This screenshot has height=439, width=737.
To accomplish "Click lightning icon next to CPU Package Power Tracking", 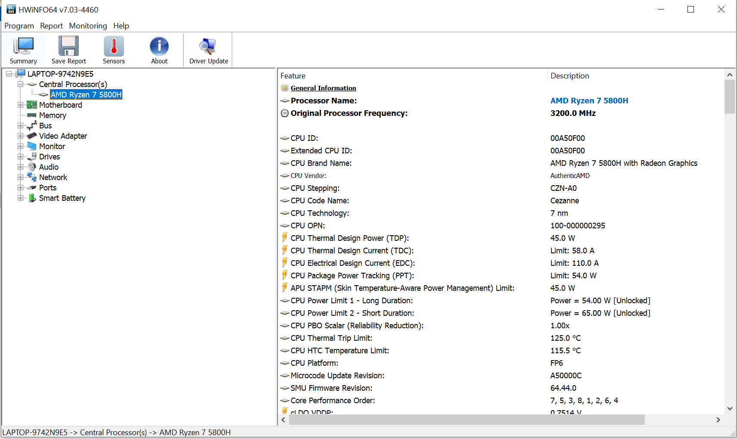I will tap(285, 275).
